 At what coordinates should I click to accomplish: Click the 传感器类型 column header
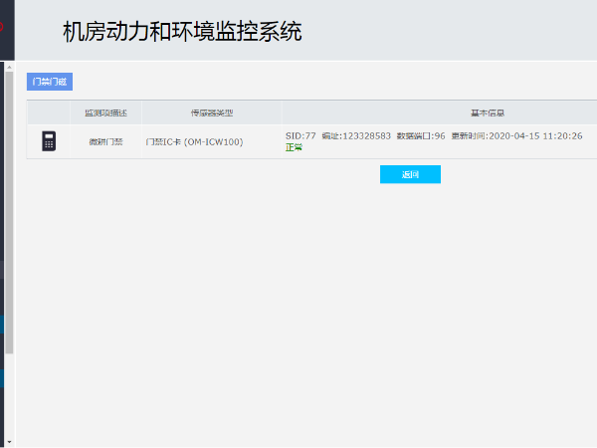[211, 112]
